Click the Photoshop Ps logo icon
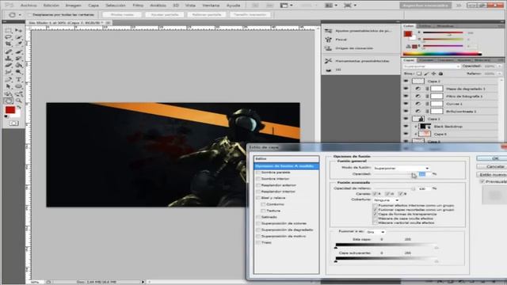507x285 pixels. (9, 6)
